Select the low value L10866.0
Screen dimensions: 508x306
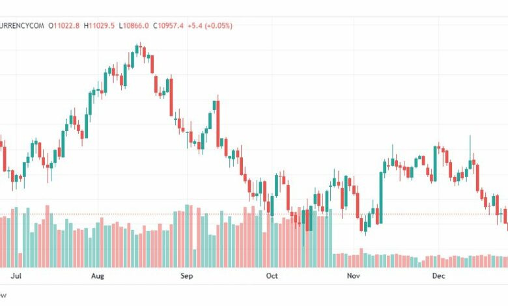click(x=134, y=25)
